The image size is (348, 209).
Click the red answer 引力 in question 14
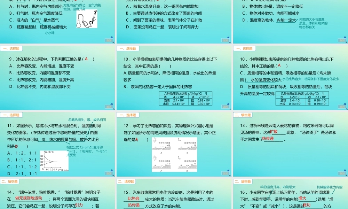tap(79, 205)
